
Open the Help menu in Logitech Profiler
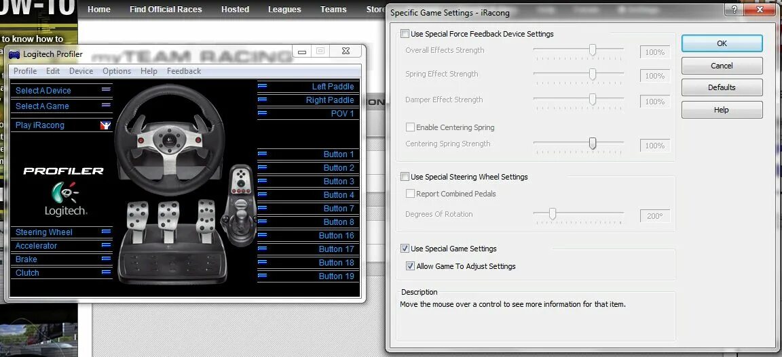(x=149, y=70)
